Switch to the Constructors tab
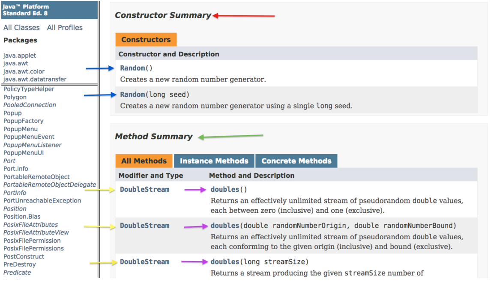 click(x=146, y=40)
